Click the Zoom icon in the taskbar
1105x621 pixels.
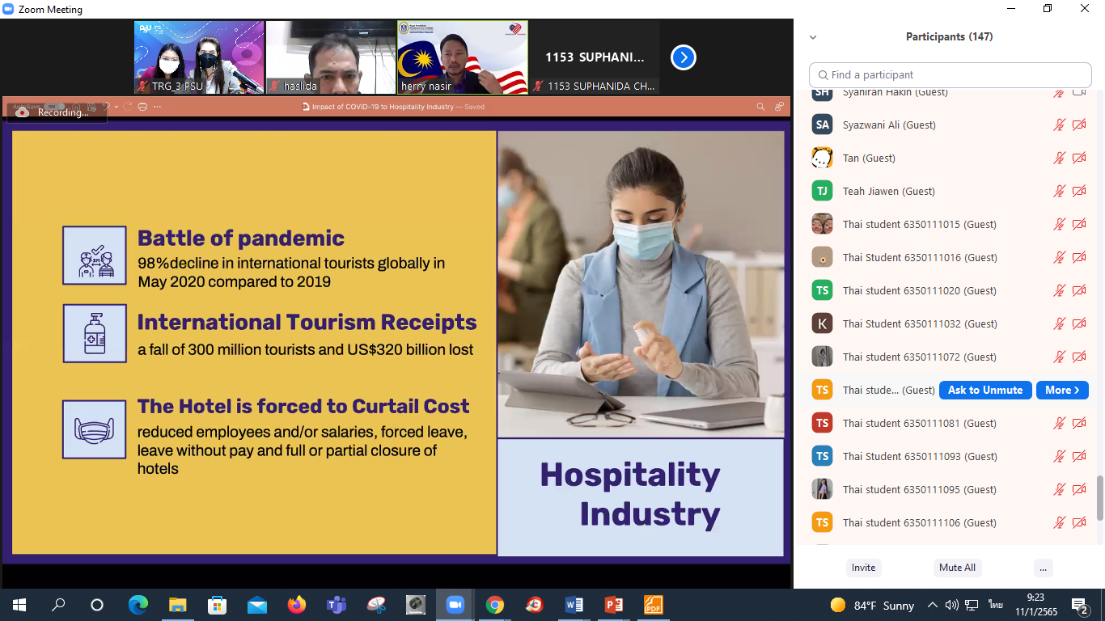point(455,605)
